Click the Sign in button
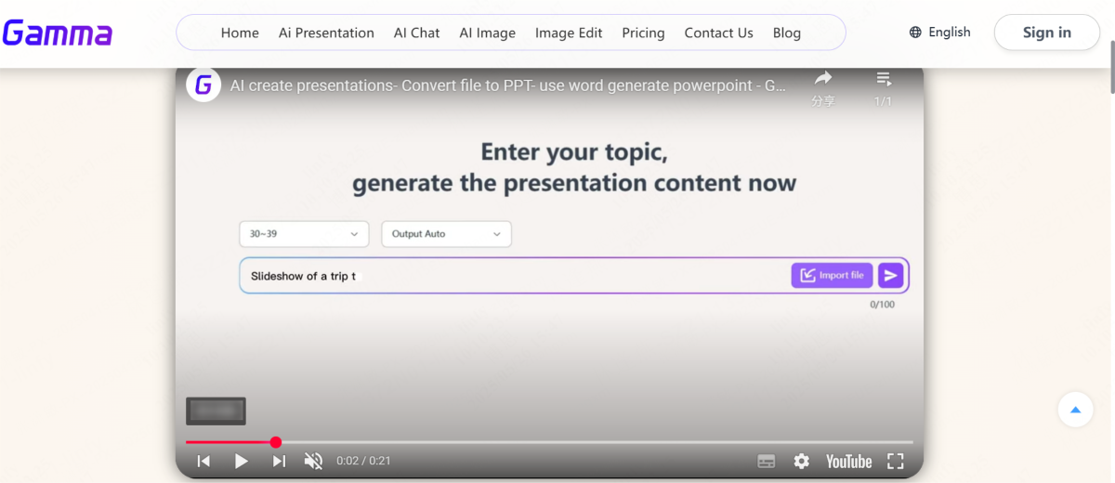1115x483 pixels. pos(1046,33)
